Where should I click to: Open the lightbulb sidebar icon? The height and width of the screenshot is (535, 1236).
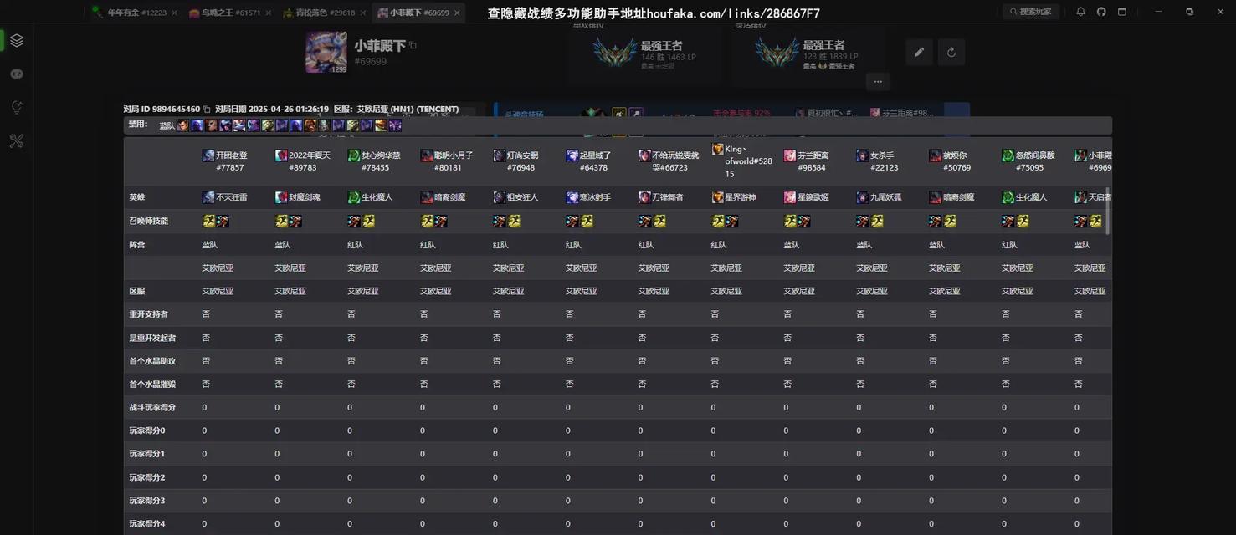click(17, 107)
